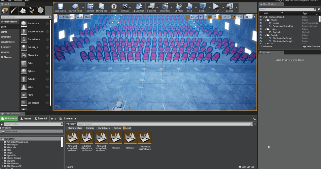Open the viewport options arrow dropdown
Viewport: 321px width, 169px height.
coord(56,17)
